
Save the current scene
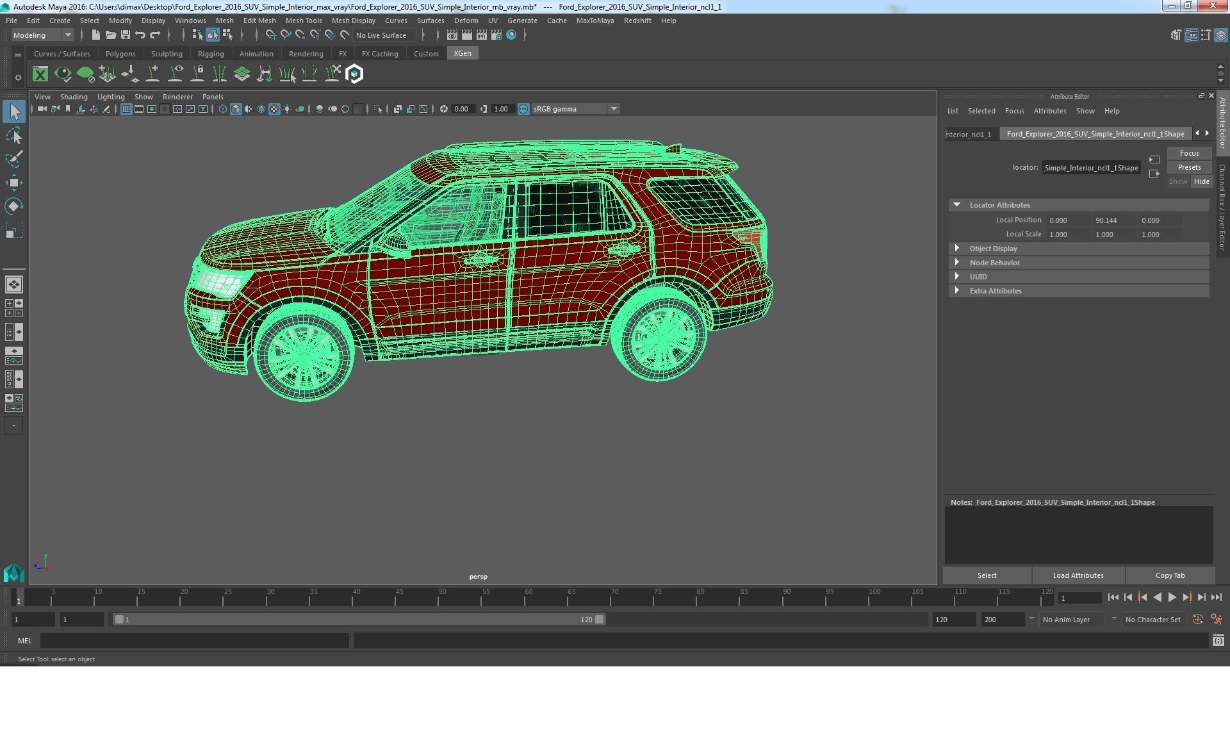click(126, 35)
